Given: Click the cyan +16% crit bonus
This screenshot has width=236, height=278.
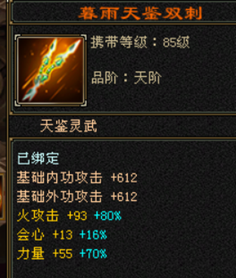Looking at the screenshot, I should coord(93,235).
